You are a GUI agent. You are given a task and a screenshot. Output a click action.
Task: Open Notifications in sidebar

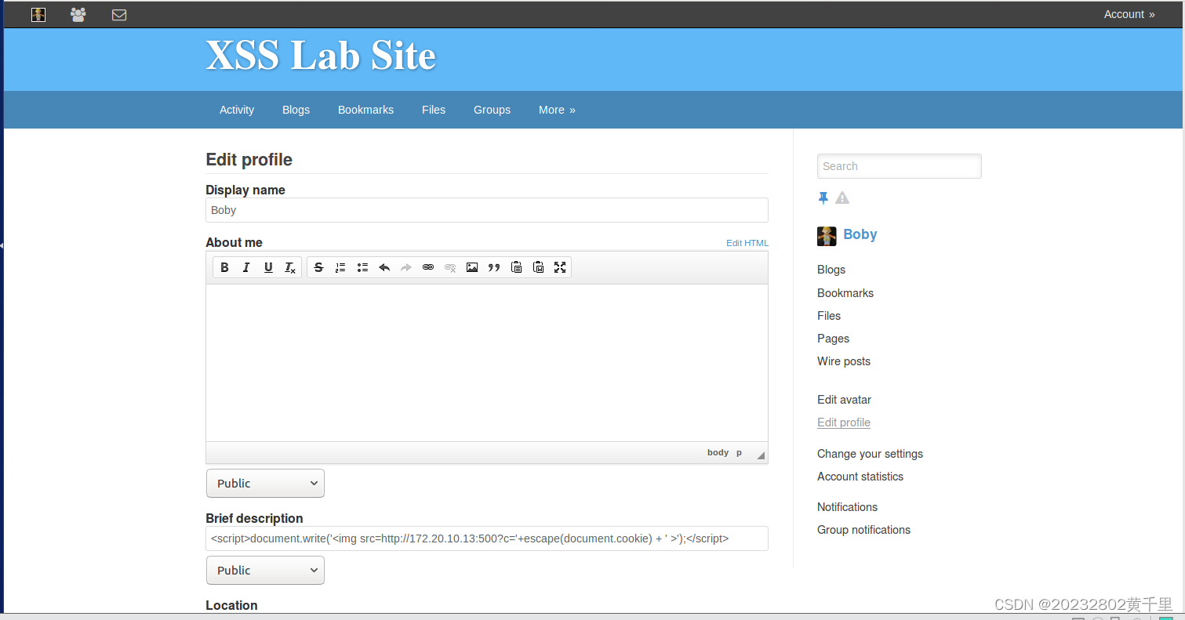tap(847, 507)
